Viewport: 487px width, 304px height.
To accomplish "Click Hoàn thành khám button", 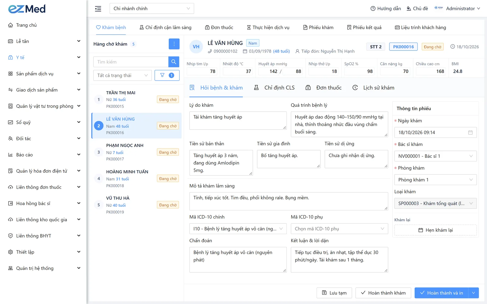I will coord(383,293).
